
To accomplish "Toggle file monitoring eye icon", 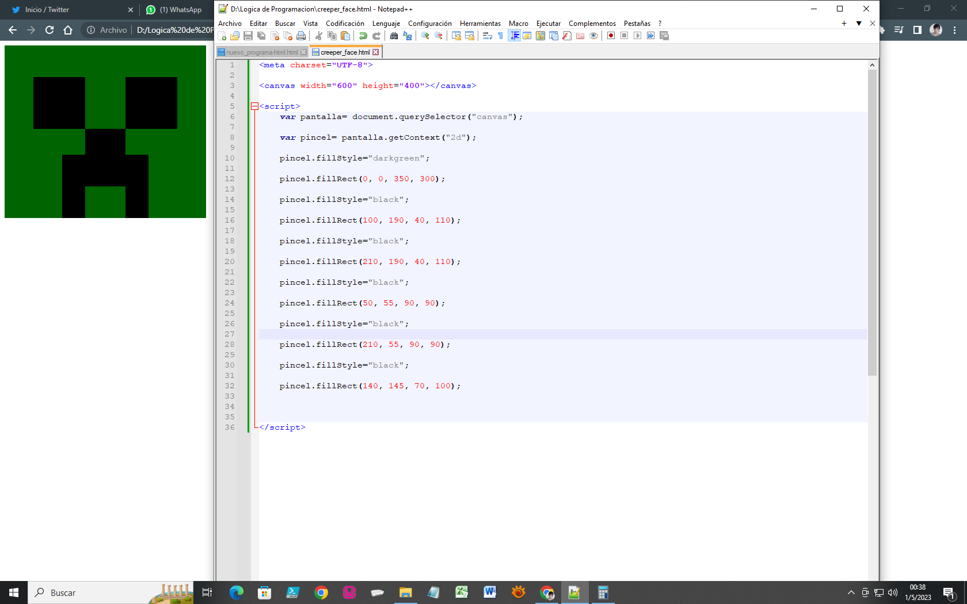I will click(593, 36).
